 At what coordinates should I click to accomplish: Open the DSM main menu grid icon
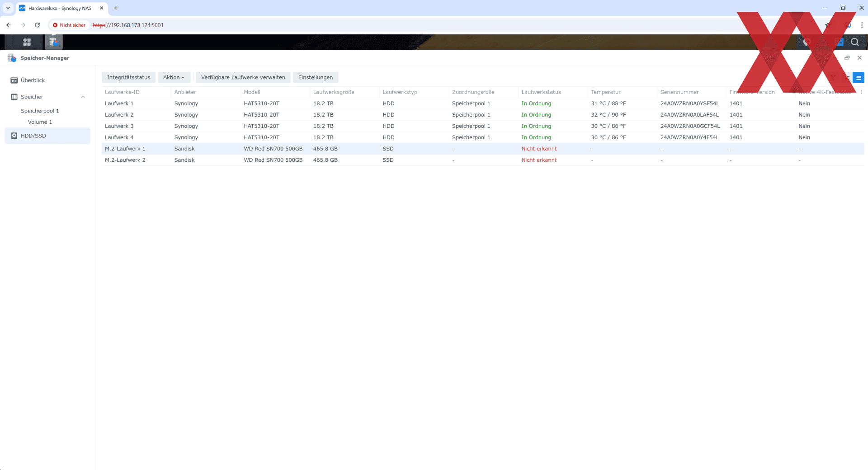(27, 42)
